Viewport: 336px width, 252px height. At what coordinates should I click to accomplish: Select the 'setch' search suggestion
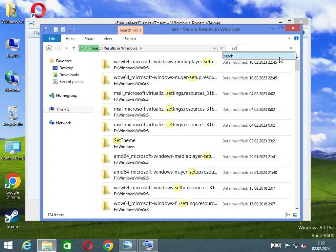(x=259, y=56)
